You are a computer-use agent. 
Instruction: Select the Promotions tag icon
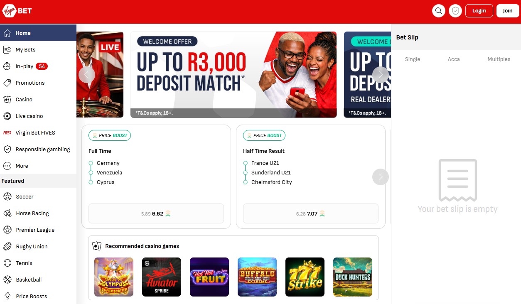pyautogui.click(x=7, y=83)
